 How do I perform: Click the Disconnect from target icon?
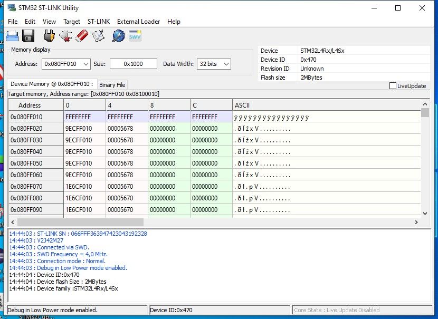pyautogui.click(x=65, y=36)
